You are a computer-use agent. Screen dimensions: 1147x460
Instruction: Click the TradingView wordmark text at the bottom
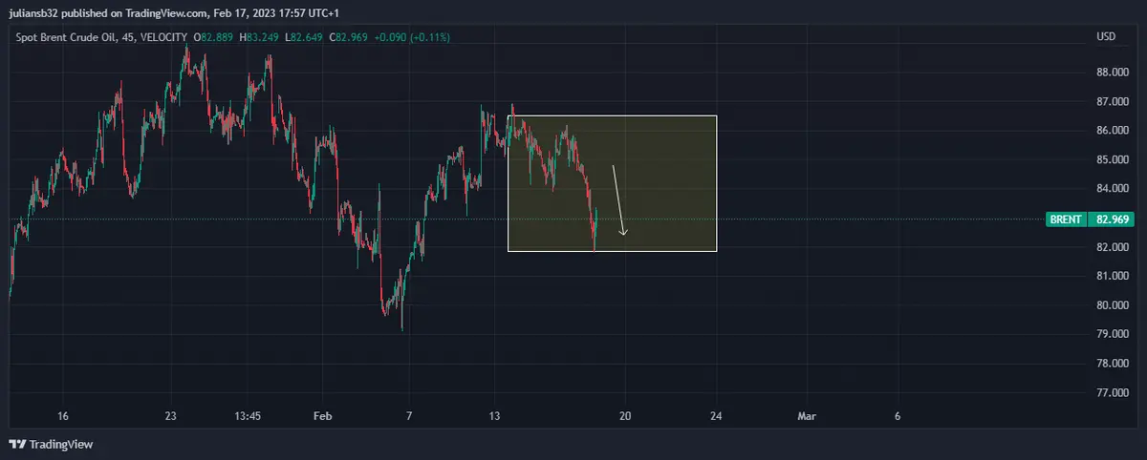pyautogui.click(x=61, y=445)
